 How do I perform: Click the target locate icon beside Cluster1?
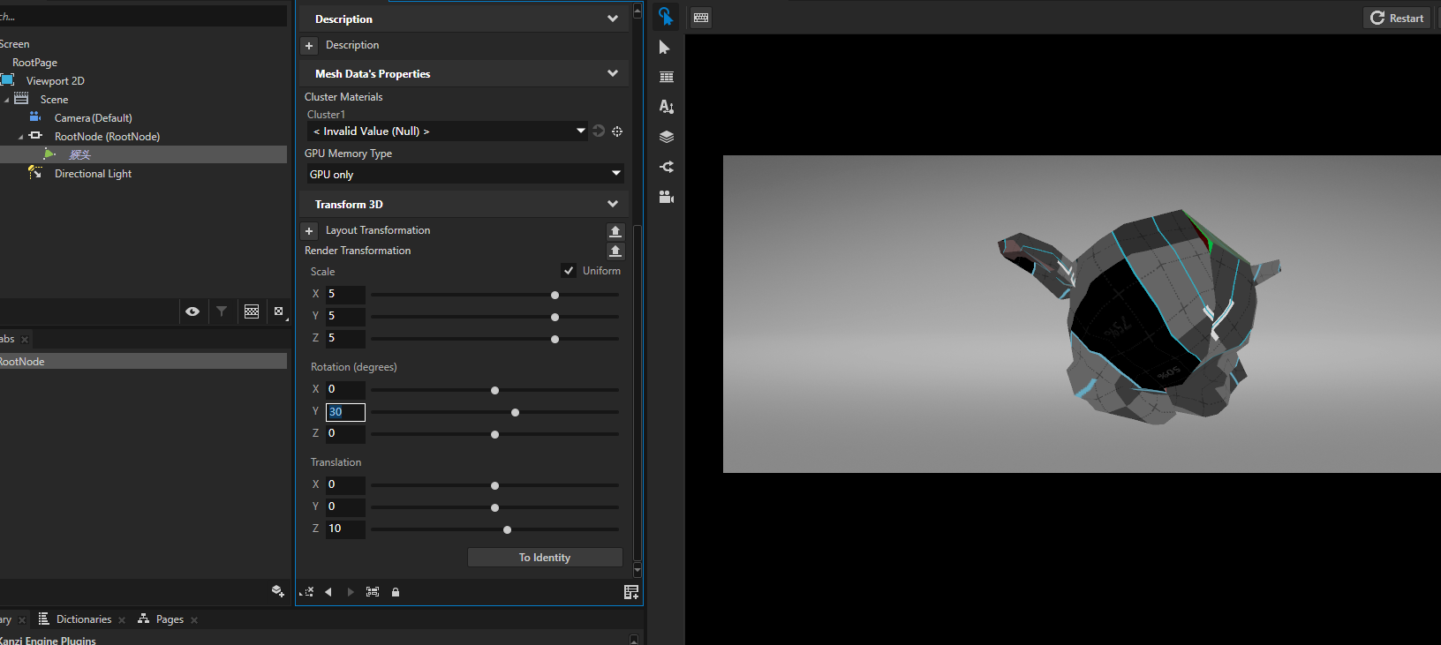click(617, 131)
